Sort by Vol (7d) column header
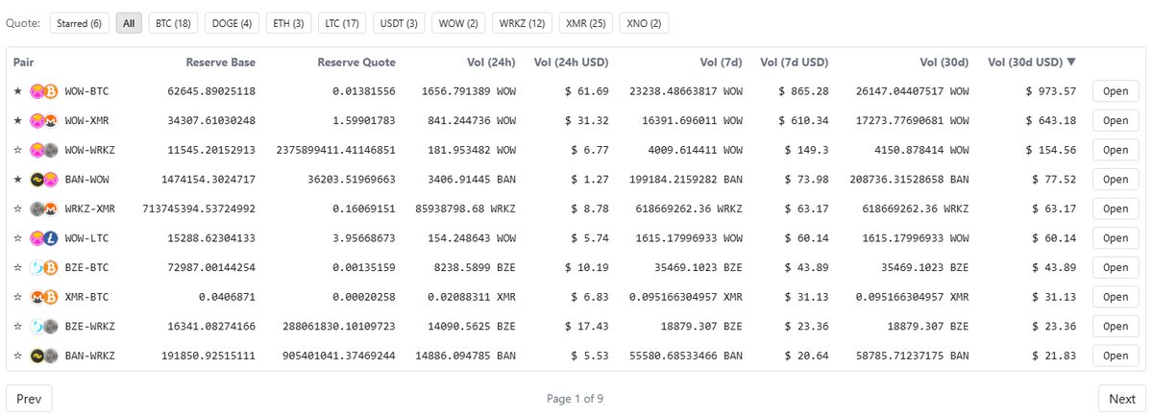Image resolution: width=1153 pixels, height=418 pixels. click(721, 62)
